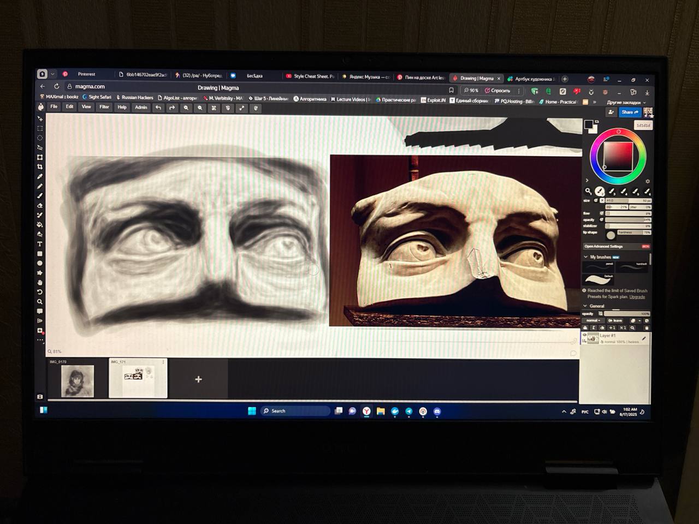The image size is (699, 524).
Task: Open the browser profile dropdown arrow
Action: [x=52, y=74]
